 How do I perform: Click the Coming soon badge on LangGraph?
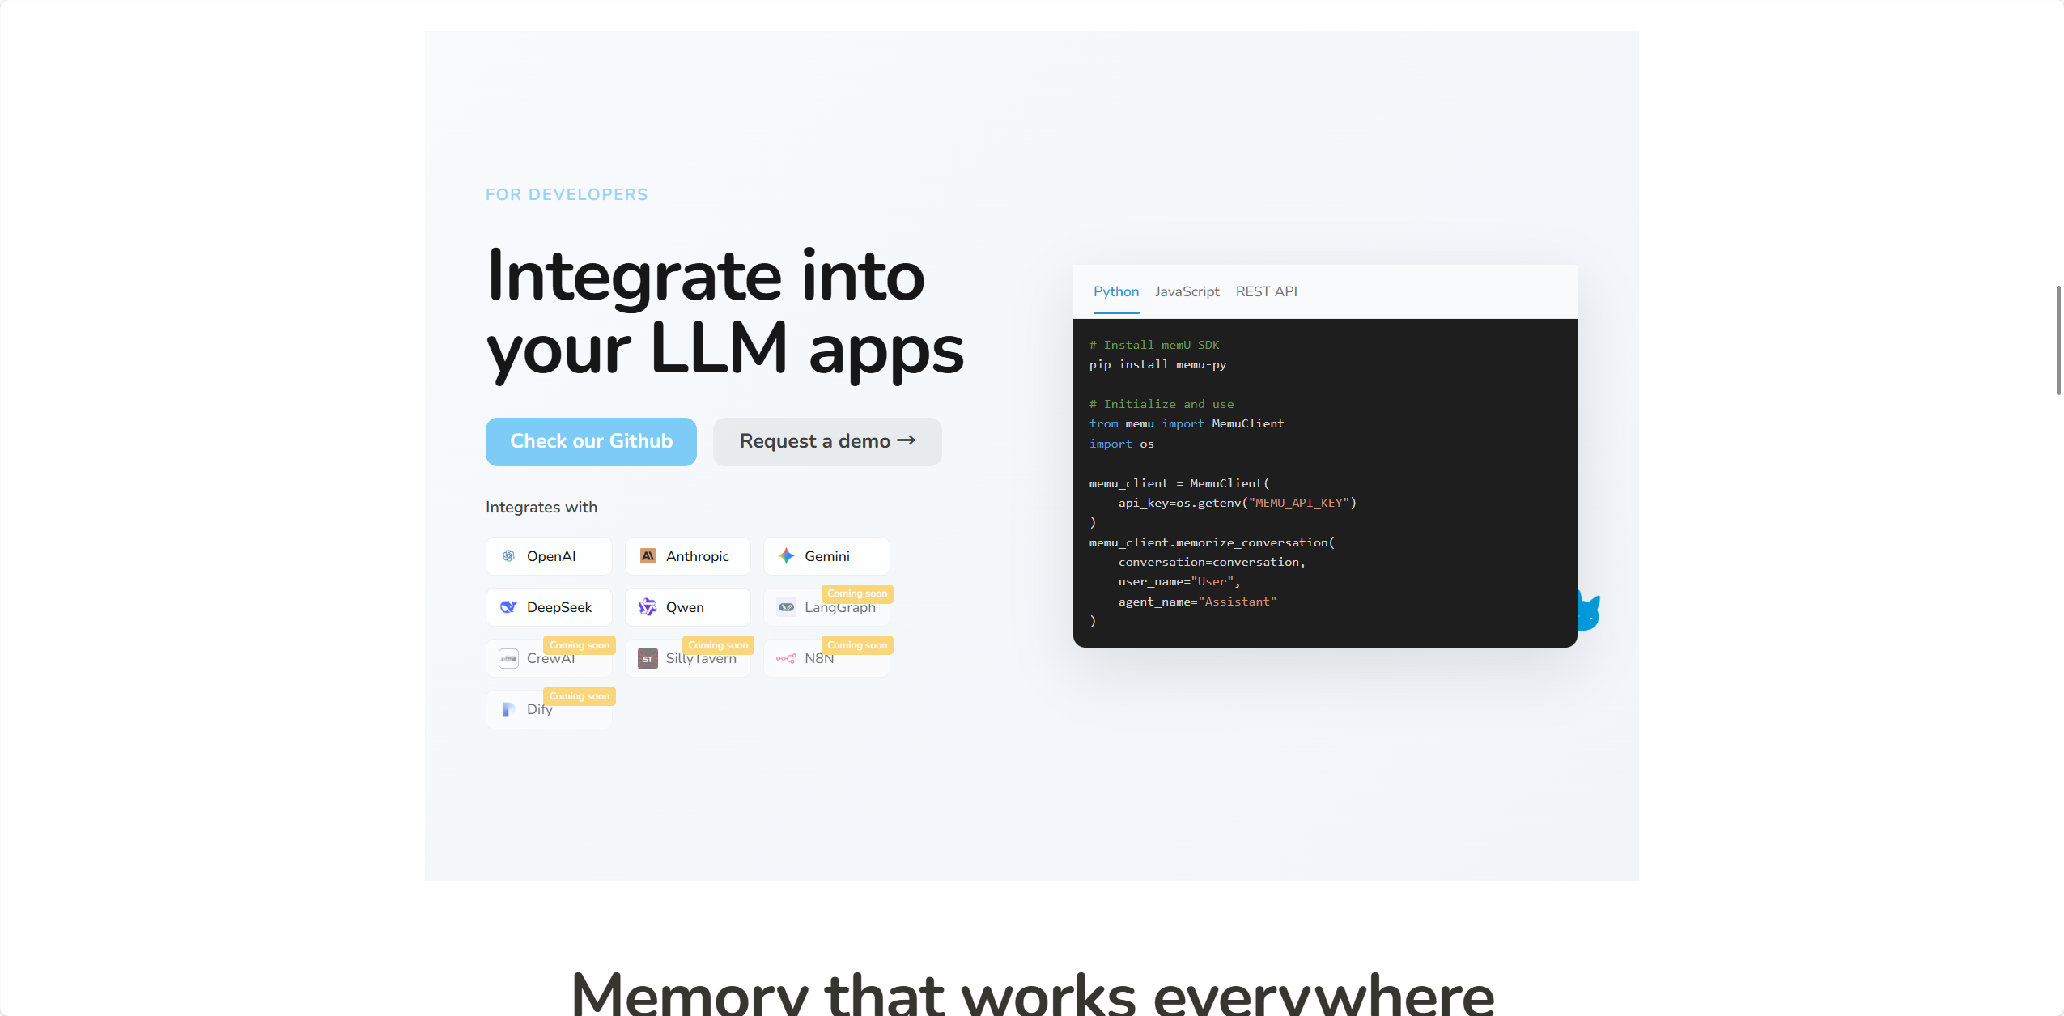pyautogui.click(x=857, y=593)
